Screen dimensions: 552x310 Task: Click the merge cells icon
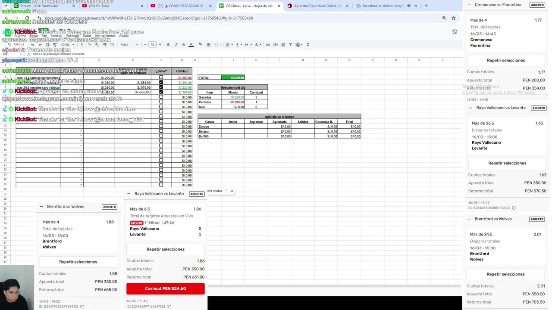point(216,45)
